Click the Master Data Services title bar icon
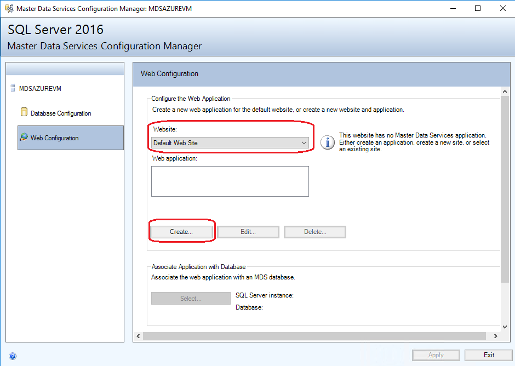The width and height of the screenshot is (515, 366). click(x=9, y=8)
